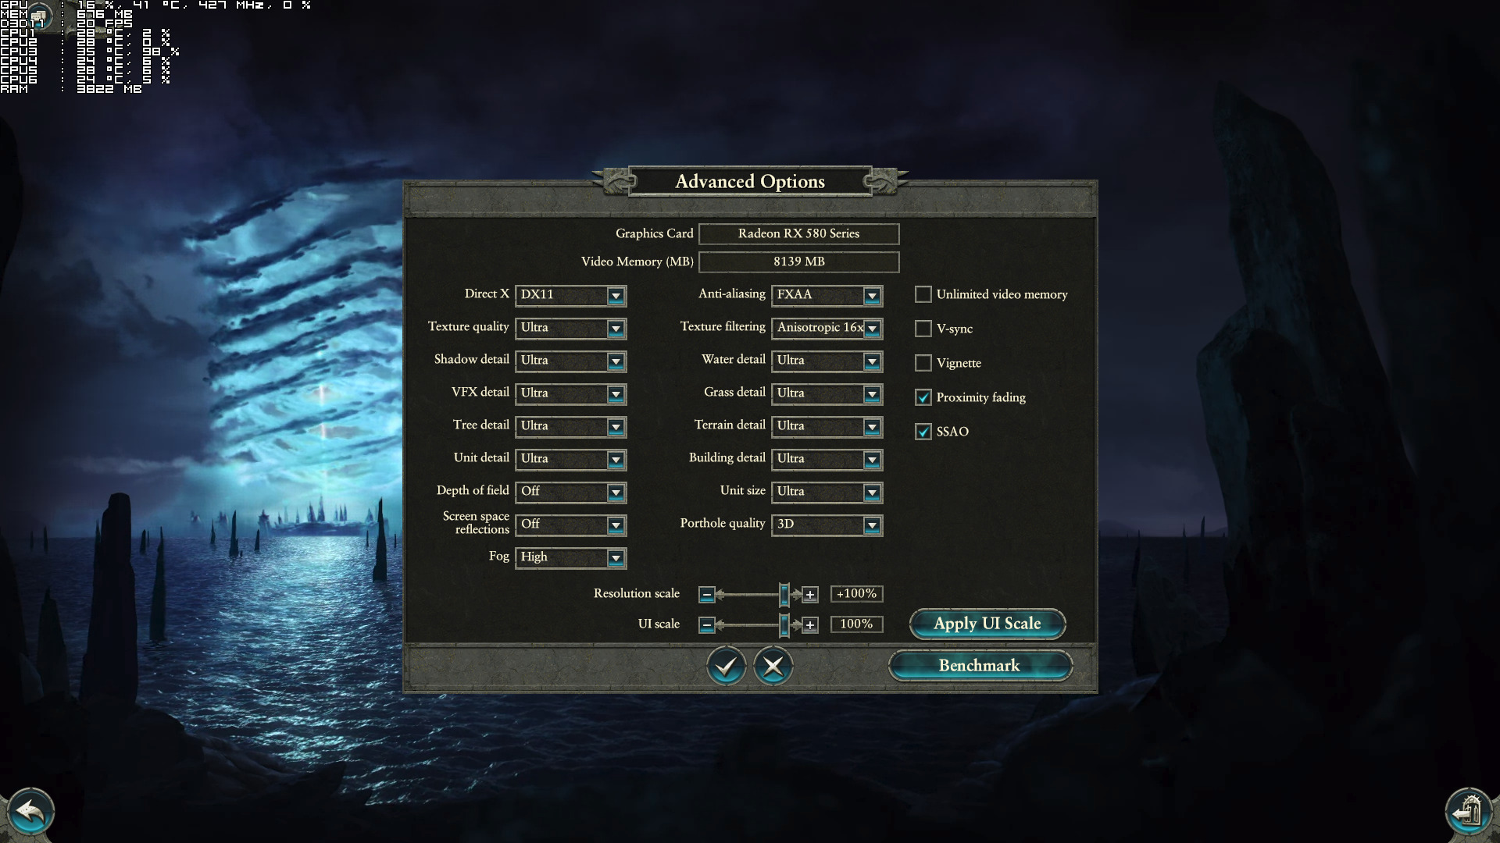The width and height of the screenshot is (1500, 843).
Task: Expand the Fog detail dropdown
Action: click(x=615, y=557)
